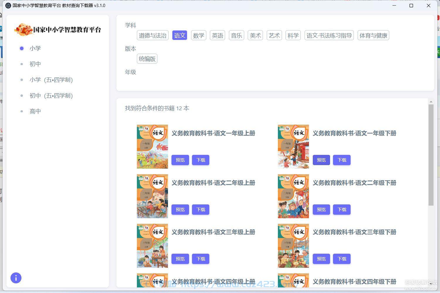This screenshot has width=440, height=293.
Task: Open cover thumbnail of 语文一年级下册
Action: (293, 147)
